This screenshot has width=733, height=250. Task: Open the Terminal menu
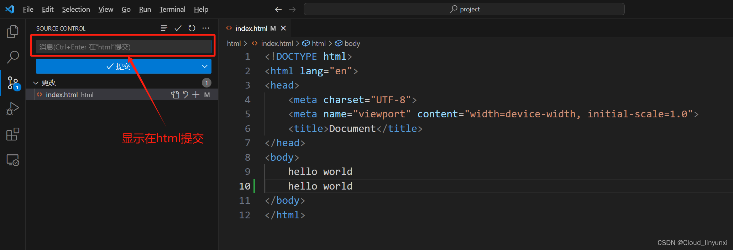click(x=172, y=10)
